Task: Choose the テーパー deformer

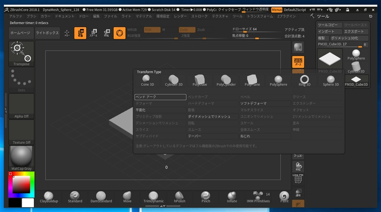Action: click(212, 136)
